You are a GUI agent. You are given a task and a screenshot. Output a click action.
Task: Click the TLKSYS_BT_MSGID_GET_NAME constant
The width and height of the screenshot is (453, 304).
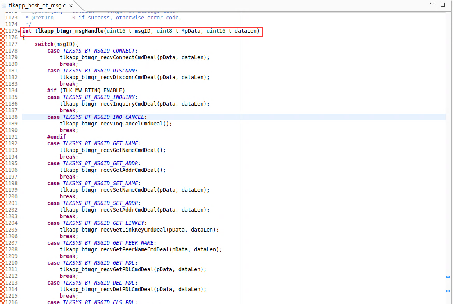[100, 144]
